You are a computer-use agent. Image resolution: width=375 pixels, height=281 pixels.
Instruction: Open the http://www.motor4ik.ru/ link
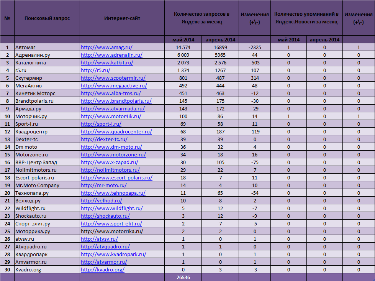click(111, 116)
